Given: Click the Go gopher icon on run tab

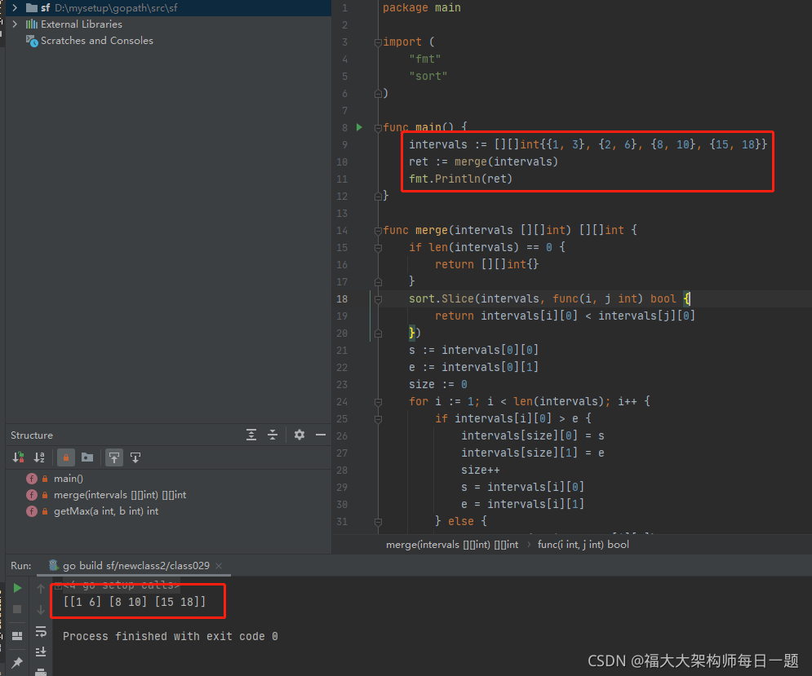Looking at the screenshot, I should tap(53, 565).
